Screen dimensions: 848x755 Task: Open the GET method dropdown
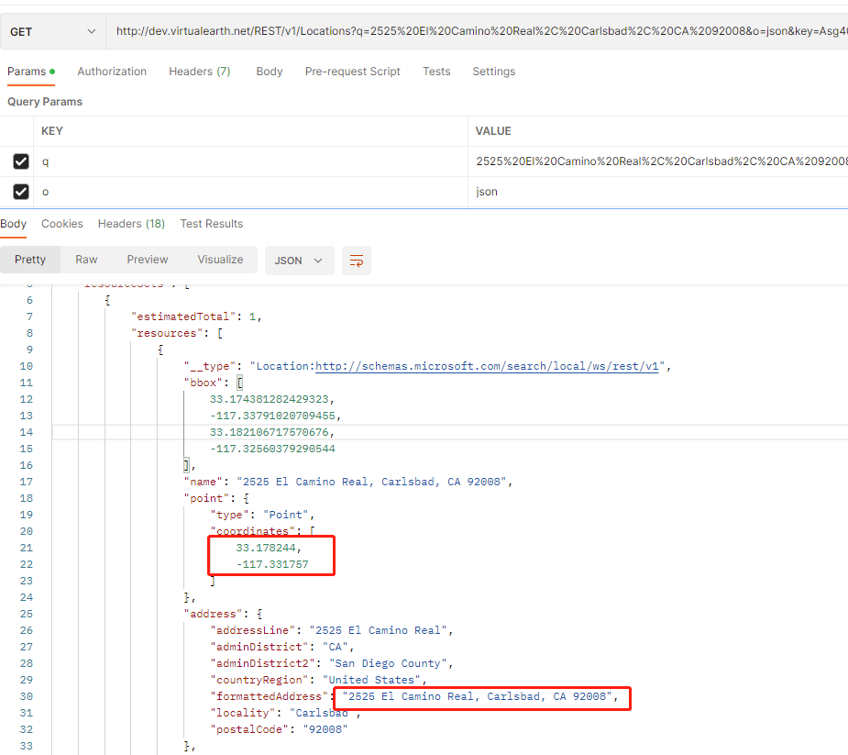[x=53, y=31]
